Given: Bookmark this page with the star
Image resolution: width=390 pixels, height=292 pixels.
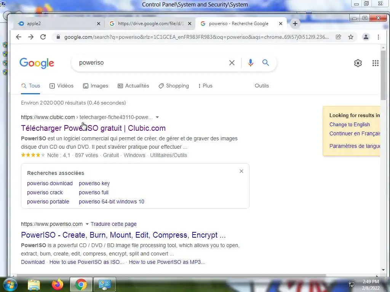Looking at the screenshot, I should point(351,37).
